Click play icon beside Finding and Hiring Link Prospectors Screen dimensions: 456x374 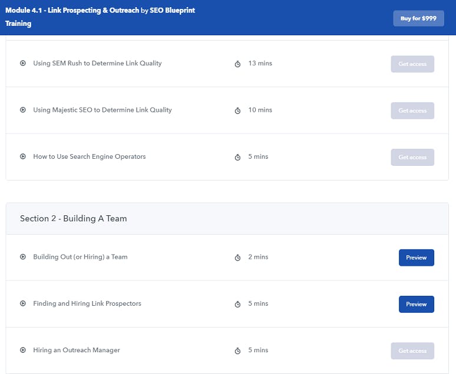tap(23, 303)
